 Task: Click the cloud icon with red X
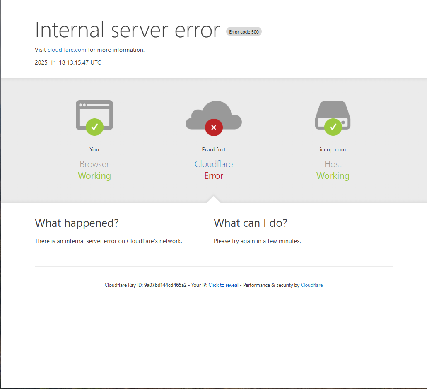click(214, 118)
